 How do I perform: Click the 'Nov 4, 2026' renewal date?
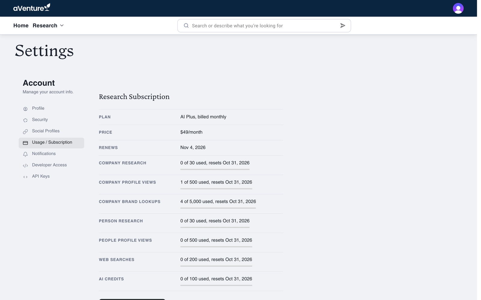click(193, 147)
